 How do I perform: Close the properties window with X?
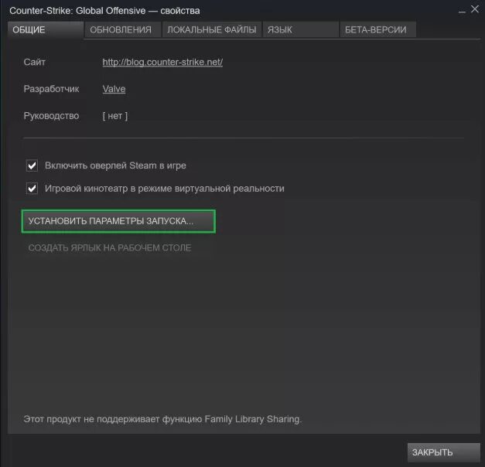pos(475,9)
